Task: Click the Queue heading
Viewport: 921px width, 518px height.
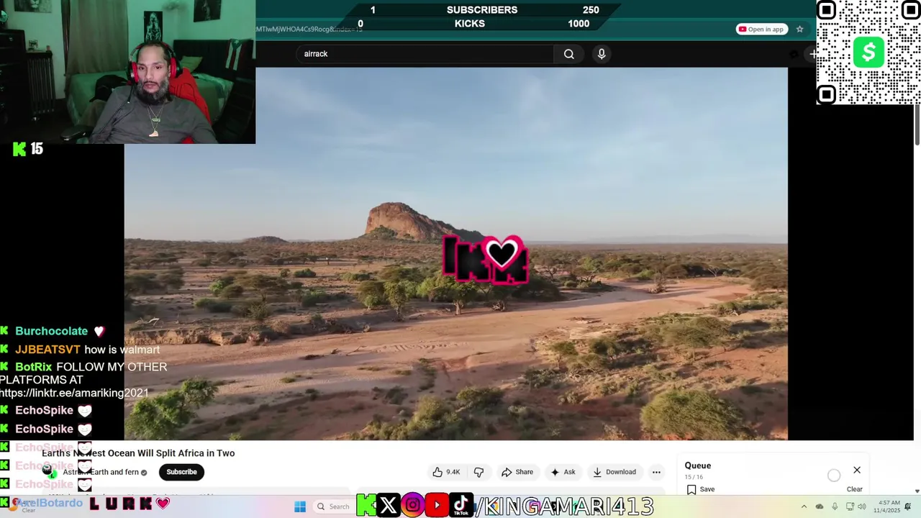Action: [x=698, y=465]
